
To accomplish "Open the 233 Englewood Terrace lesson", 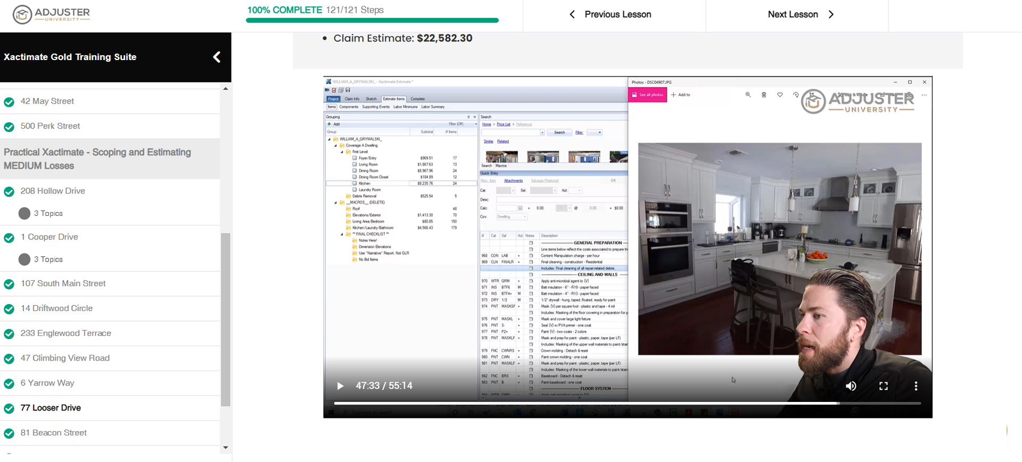I will point(65,333).
